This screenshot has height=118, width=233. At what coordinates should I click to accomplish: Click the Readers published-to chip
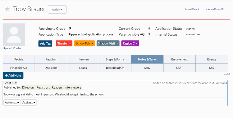(57, 88)
